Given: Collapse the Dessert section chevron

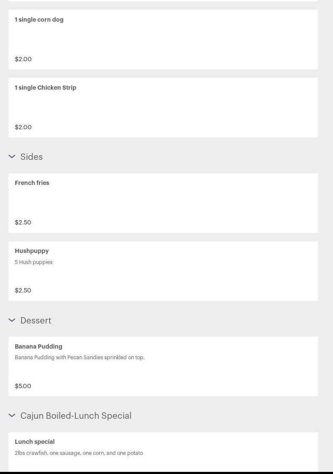Looking at the screenshot, I should coord(12,321).
